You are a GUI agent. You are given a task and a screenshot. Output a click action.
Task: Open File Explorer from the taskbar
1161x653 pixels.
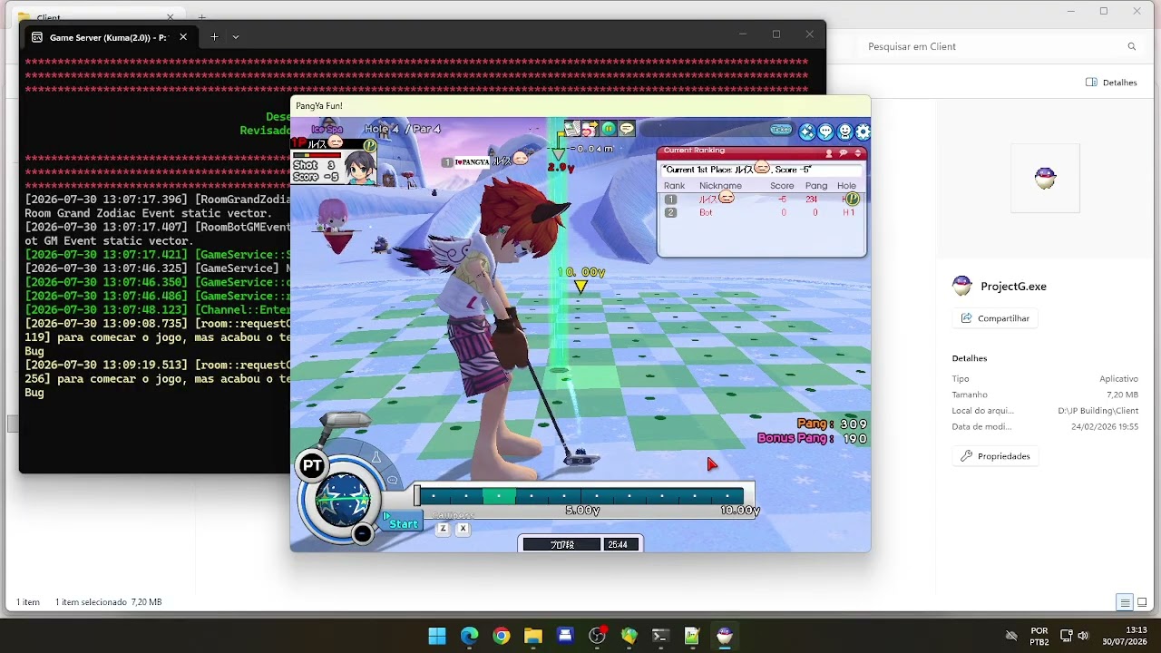click(x=533, y=636)
